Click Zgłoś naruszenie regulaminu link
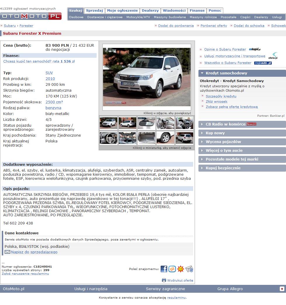Screen dimensions: 286x305 tap(25, 274)
